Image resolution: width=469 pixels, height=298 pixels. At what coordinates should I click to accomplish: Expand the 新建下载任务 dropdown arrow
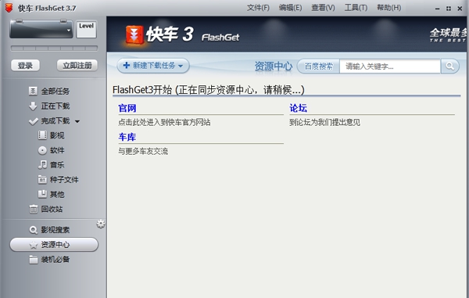181,66
